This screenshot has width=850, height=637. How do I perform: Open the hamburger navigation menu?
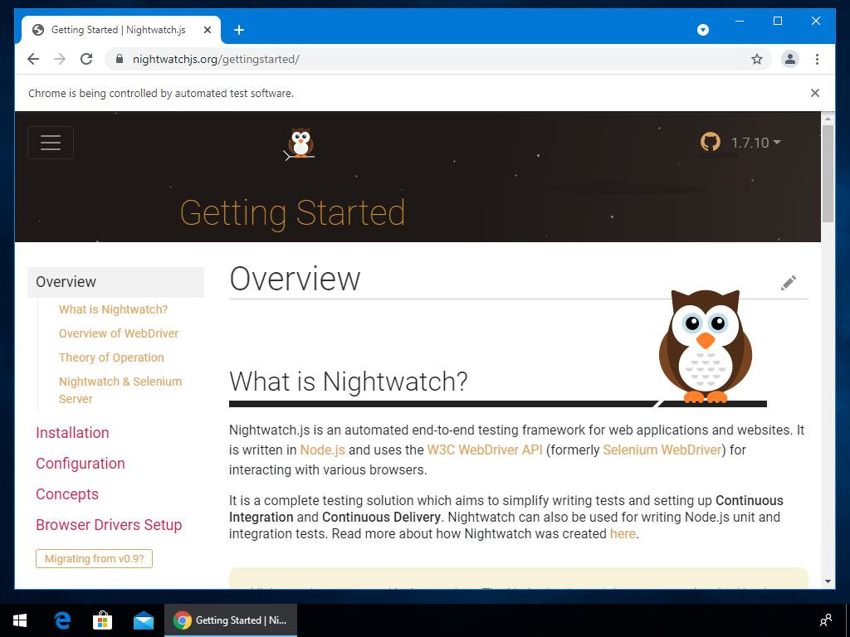pos(51,143)
